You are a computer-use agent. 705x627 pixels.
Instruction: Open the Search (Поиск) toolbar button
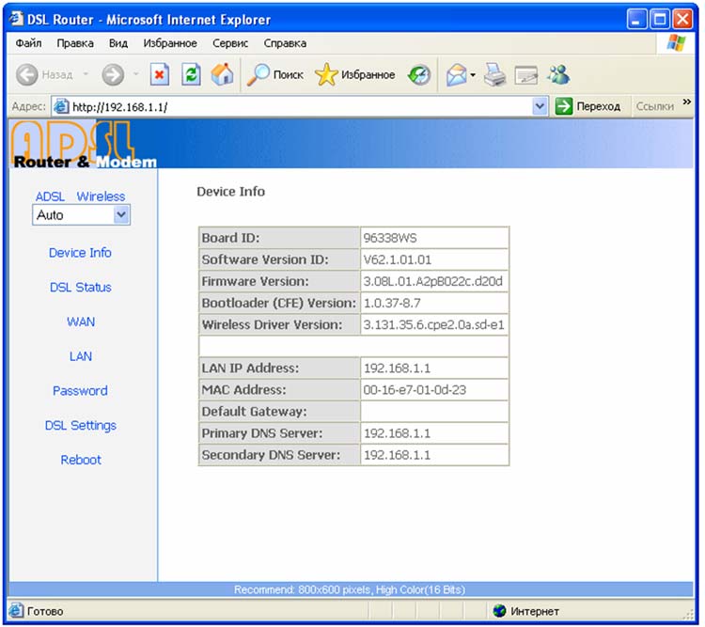point(274,75)
